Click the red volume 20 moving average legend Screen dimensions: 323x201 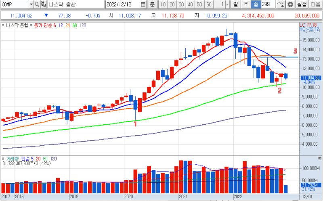click(38, 159)
